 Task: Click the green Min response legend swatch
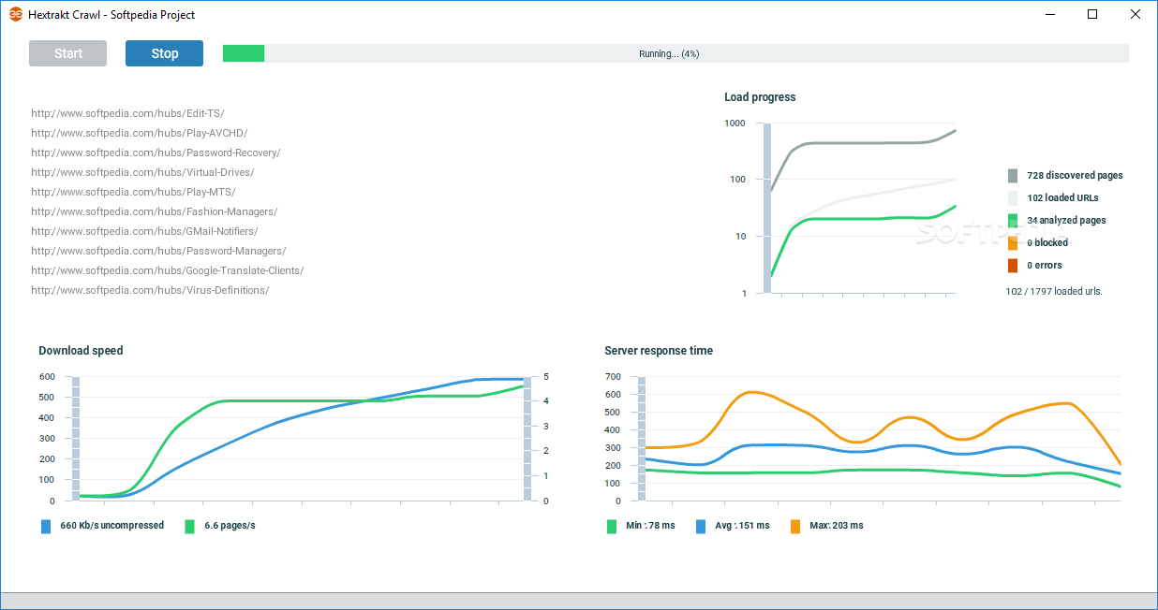[x=612, y=527]
